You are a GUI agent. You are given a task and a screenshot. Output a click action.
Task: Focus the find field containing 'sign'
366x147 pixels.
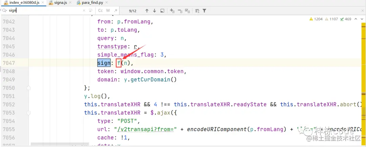click(x=44, y=10)
